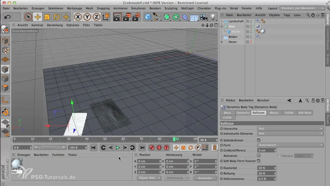Click the Hierarchie keyframe radio circle
Viewport: 330px width, 186px height.
click(x=221, y=129)
